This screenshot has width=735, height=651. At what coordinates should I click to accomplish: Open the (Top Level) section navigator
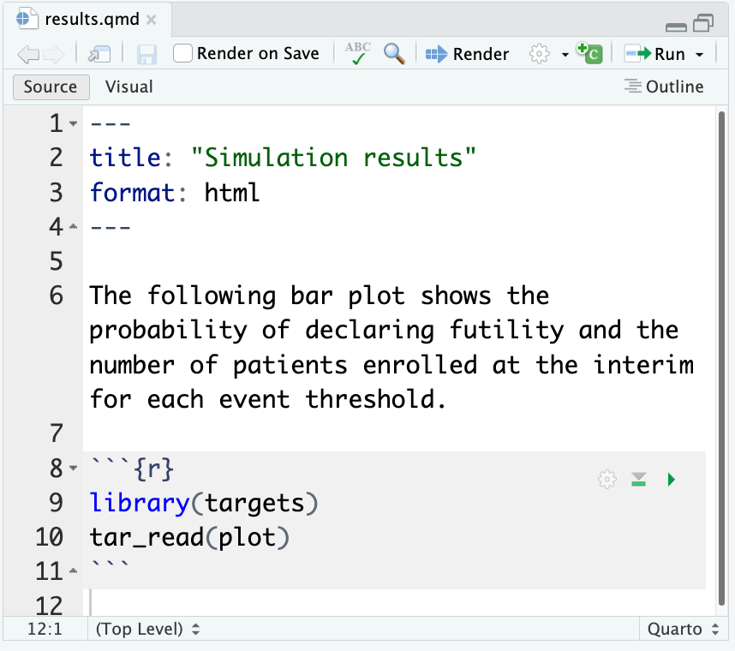(x=147, y=629)
